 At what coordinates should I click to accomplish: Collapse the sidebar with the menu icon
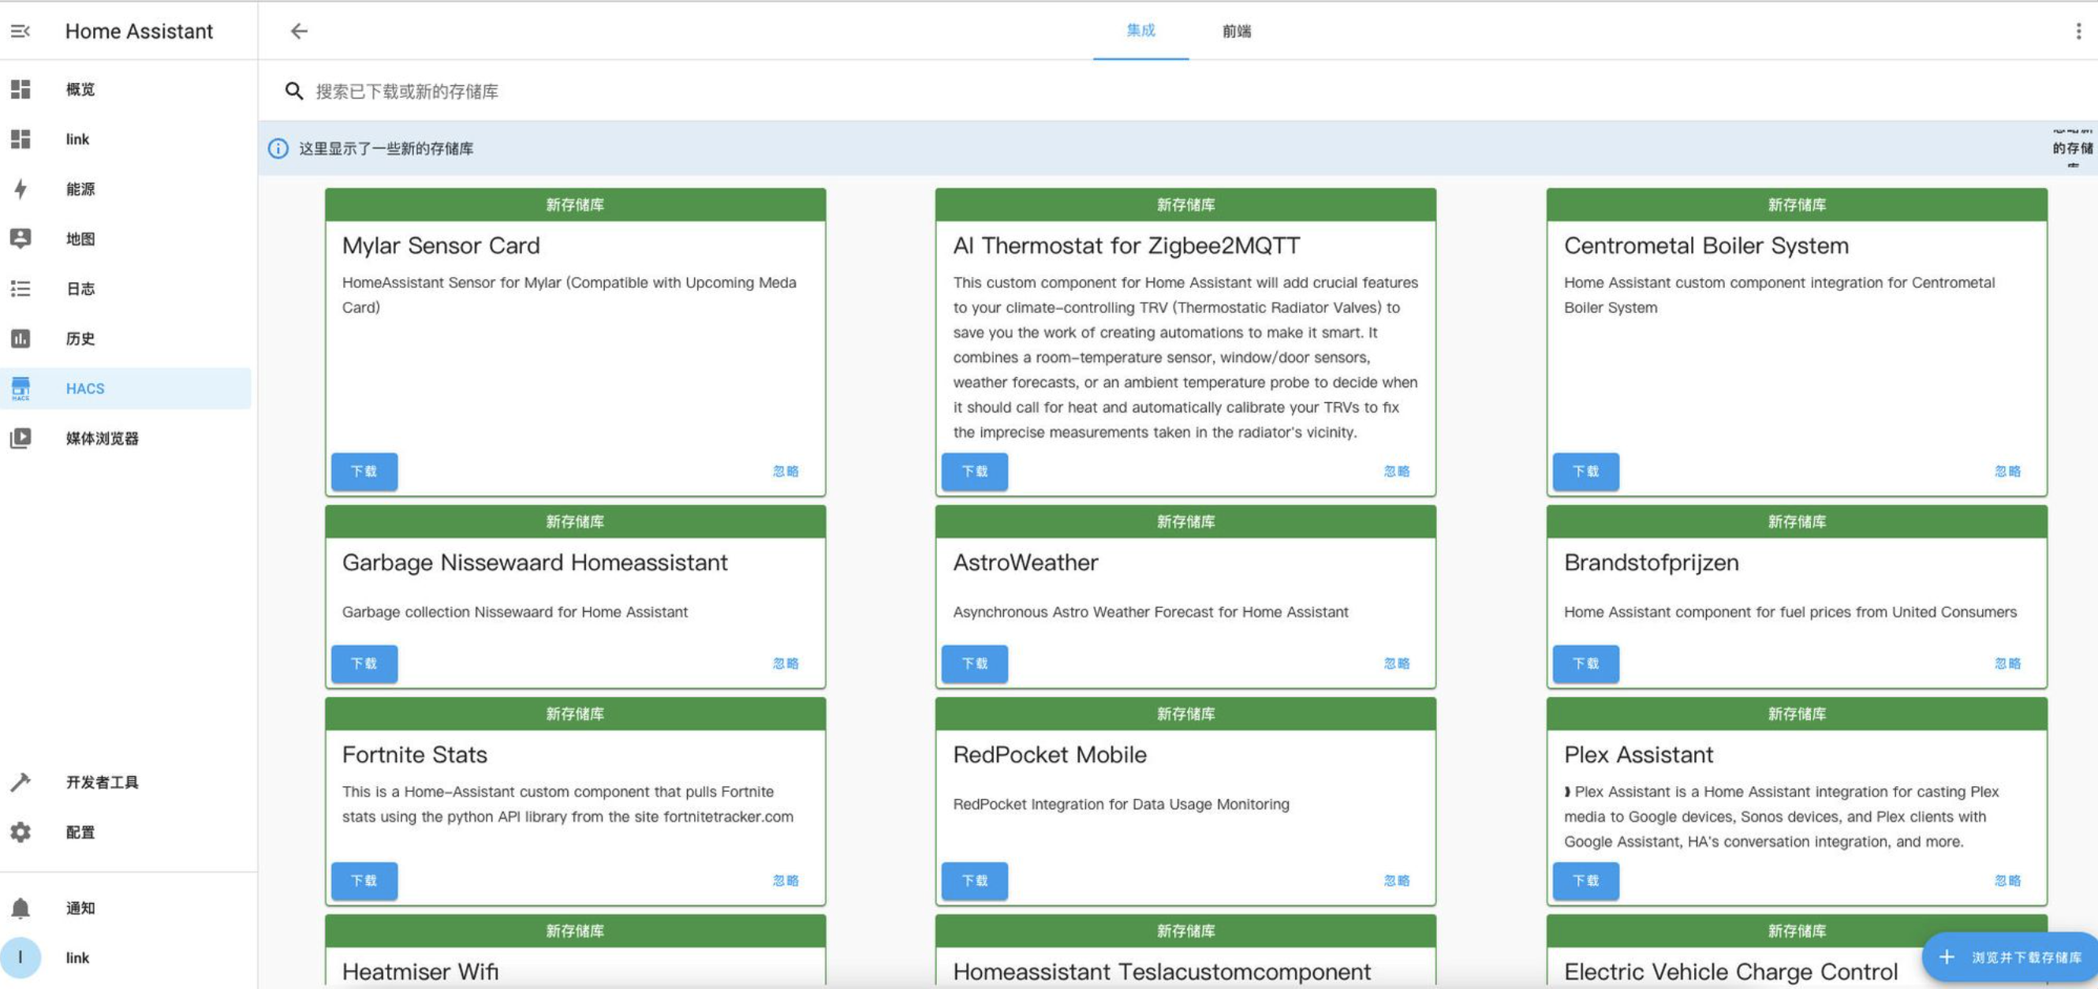click(x=21, y=31)
